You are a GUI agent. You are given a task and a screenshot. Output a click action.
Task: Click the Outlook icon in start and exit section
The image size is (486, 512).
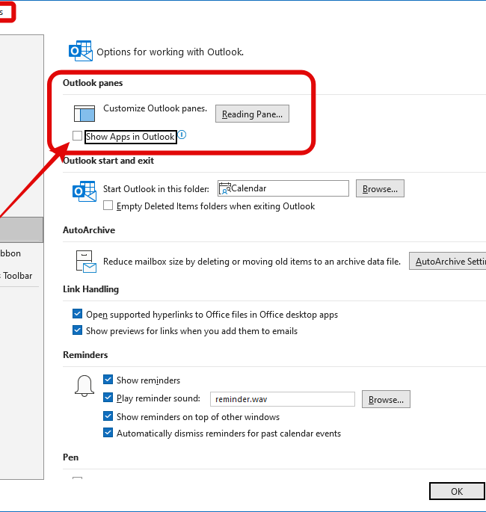(x=84, y=191)
